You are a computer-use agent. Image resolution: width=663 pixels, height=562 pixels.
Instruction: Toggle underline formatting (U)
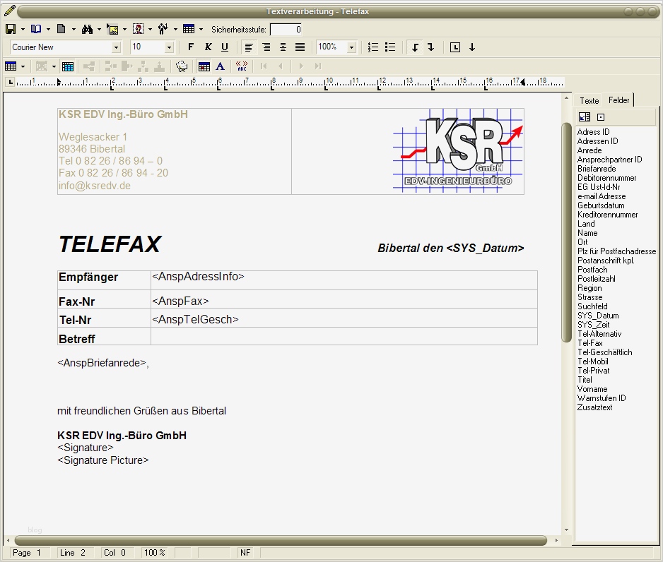pos(225,47)
